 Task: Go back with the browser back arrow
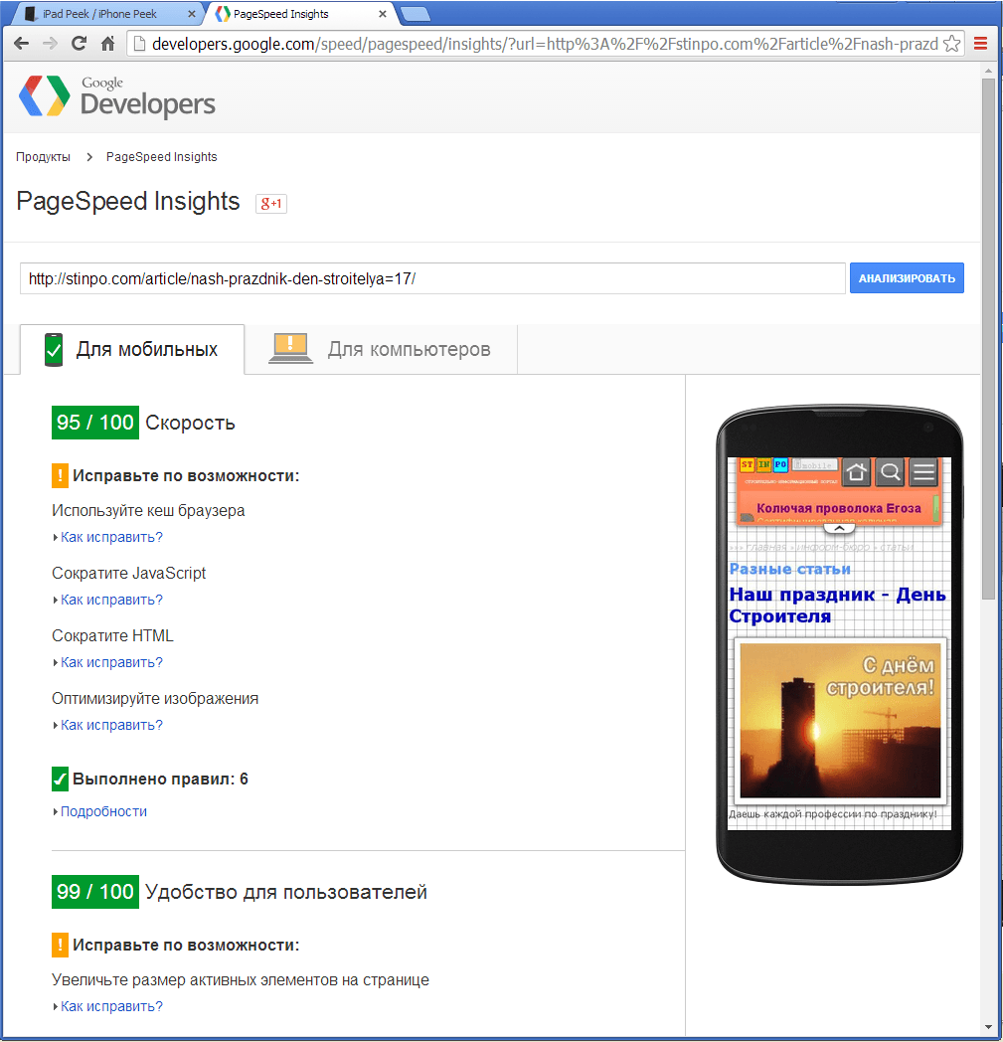[22, 44]
